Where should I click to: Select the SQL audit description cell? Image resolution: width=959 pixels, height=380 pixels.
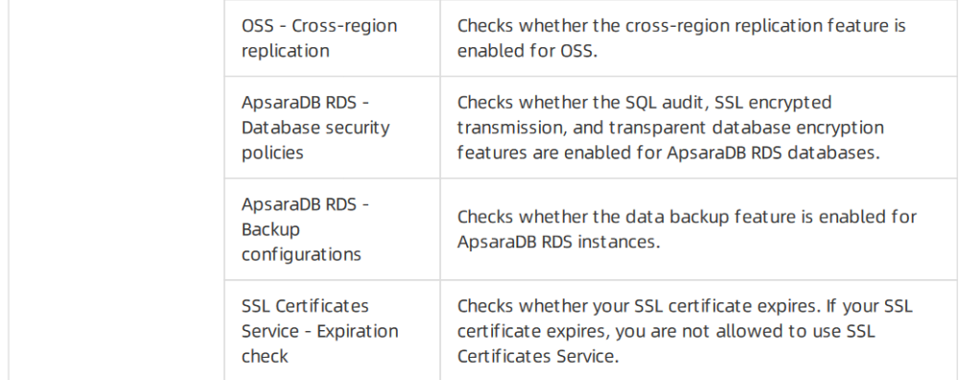coord(698,128)
